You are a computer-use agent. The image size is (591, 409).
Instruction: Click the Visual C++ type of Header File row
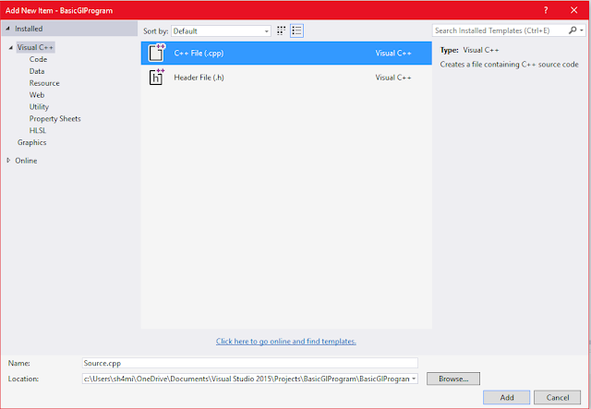[x=393, y=78]
